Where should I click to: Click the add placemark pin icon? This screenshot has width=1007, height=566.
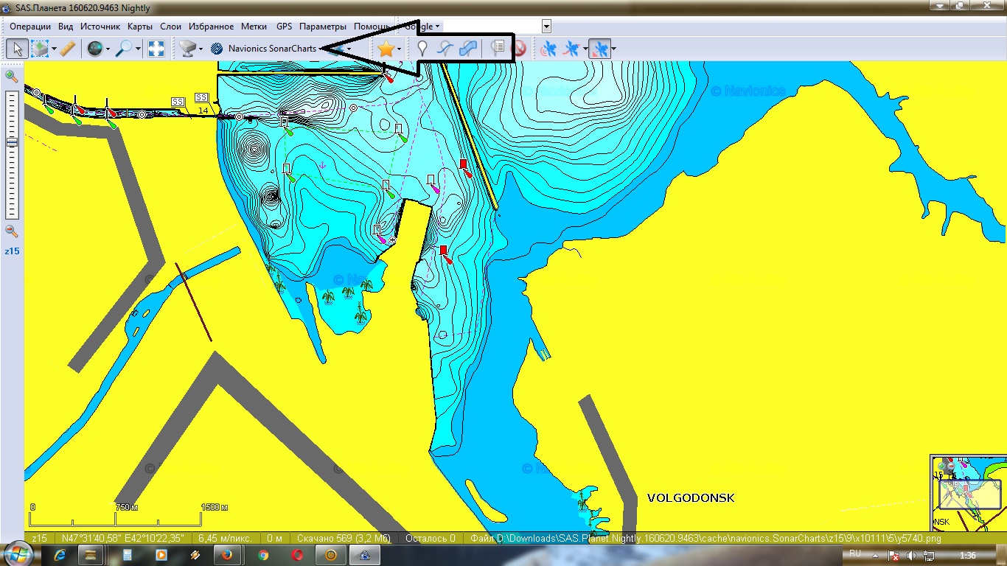(x=422, y=49)
